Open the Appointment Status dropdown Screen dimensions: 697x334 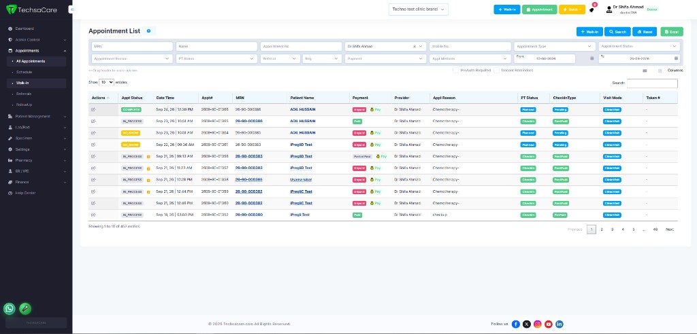point(639,46)
